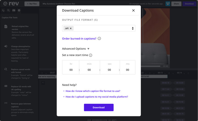Click the Share button in header
198x121 pixels.
[176, 4]
